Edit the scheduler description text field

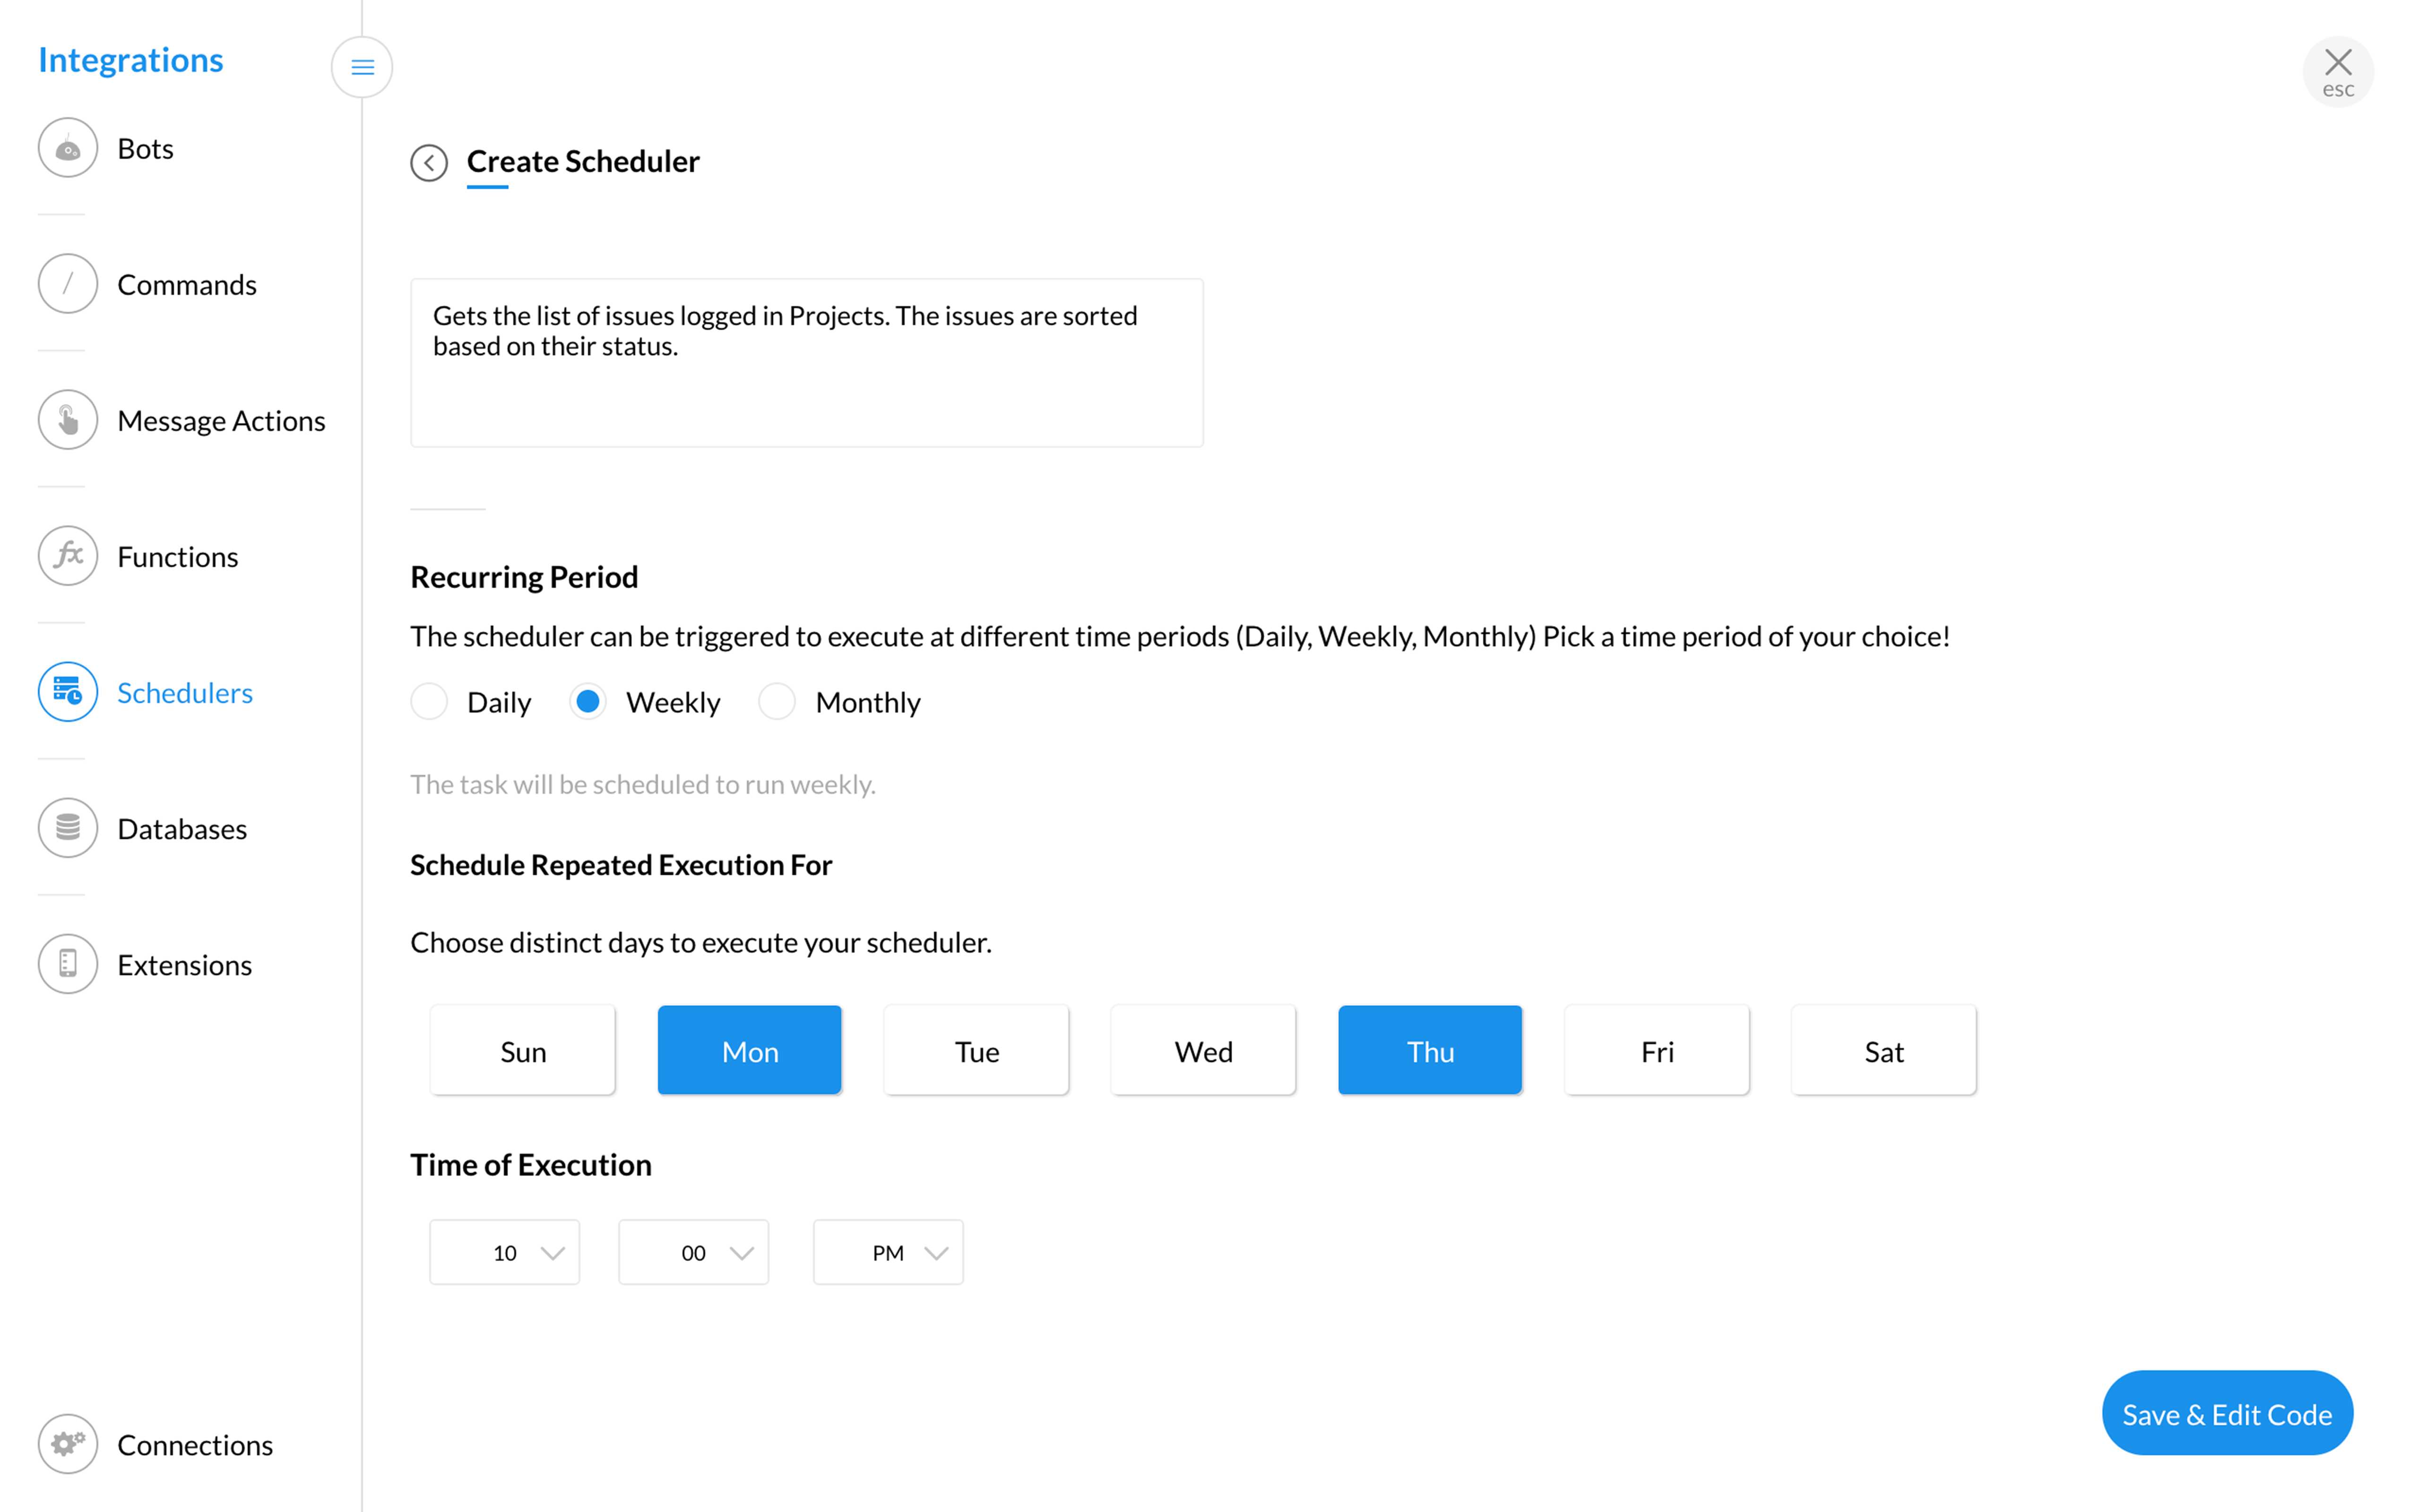point(806,362)
